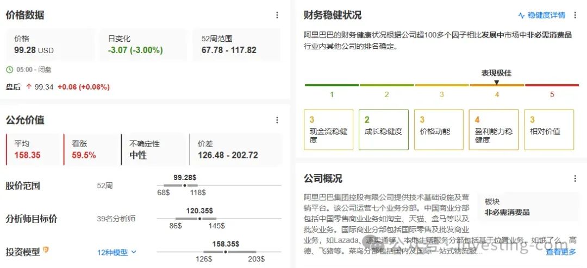587x268 pixels.
Task: Click the 52周 price range slider marker
Action: point(185,186)
